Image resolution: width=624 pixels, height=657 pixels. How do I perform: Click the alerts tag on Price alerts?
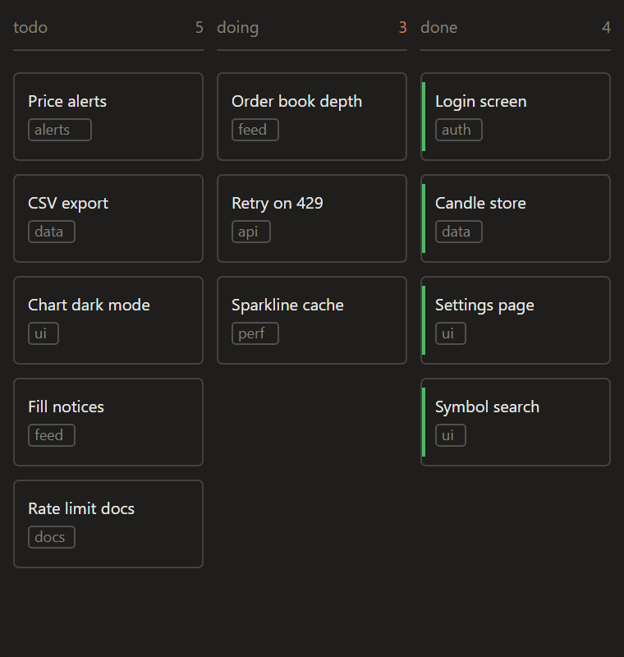coord(60,130)
